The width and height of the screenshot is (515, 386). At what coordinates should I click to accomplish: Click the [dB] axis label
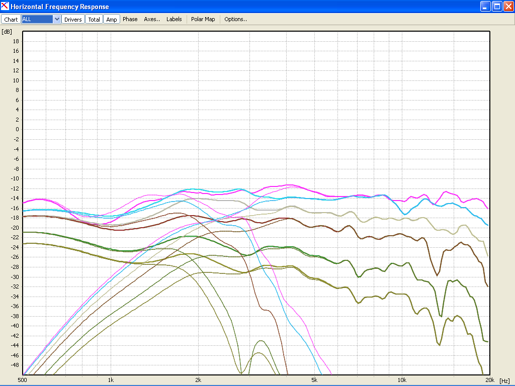(7, 32)
